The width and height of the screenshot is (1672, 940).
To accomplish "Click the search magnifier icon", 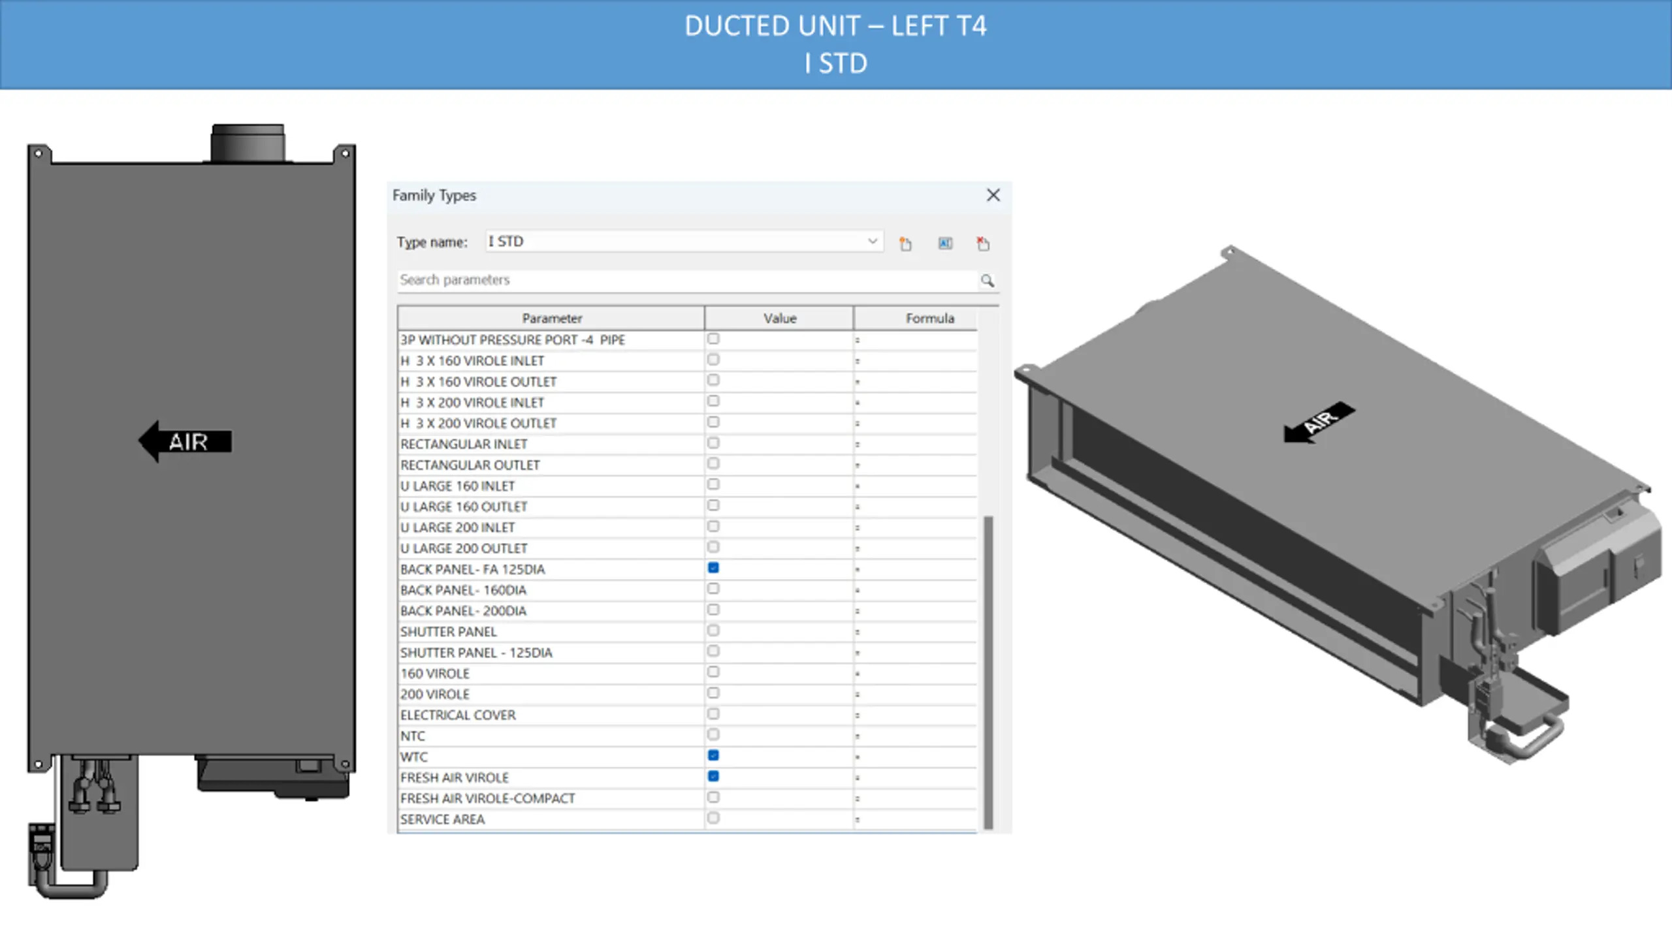I will pyautogui.click(x=987, y=281).
